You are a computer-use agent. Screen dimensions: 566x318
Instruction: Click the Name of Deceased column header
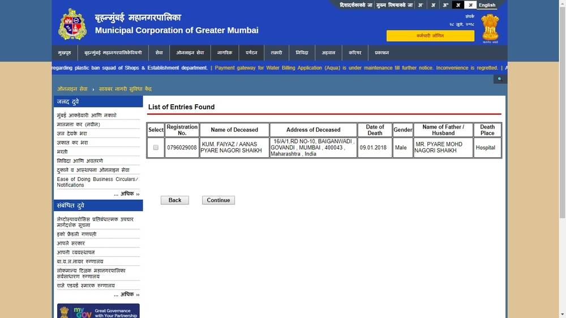click(x=234, y=130)
